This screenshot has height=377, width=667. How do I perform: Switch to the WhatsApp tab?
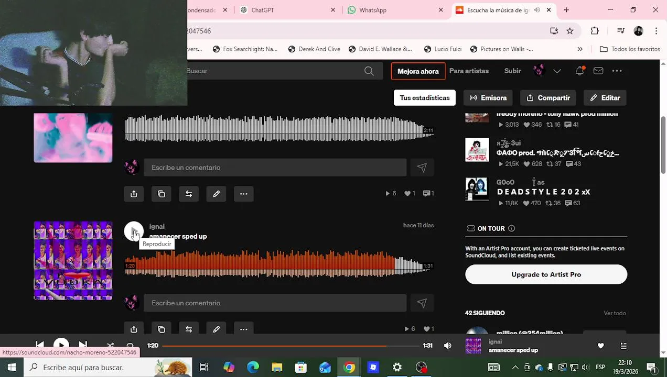tap(394, 10)
